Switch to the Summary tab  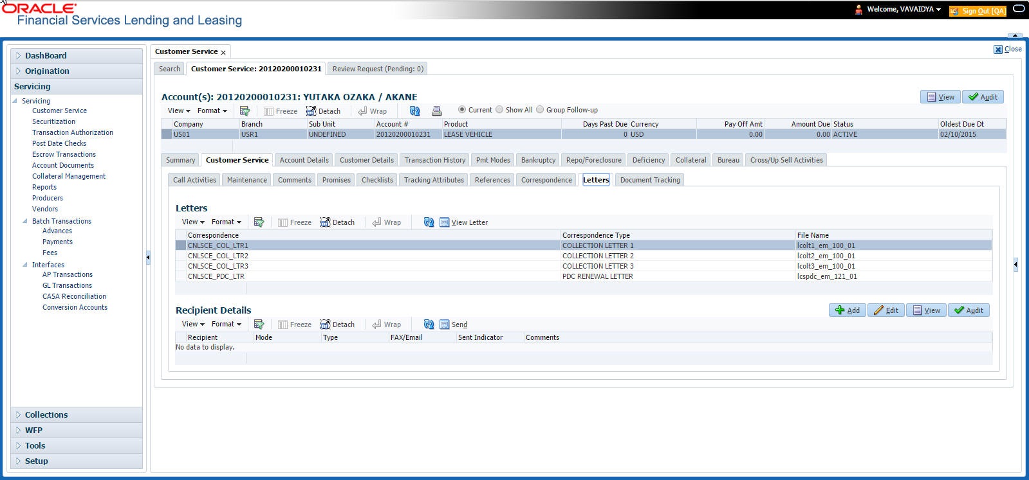pyautogui.click(x=180, y=160)
